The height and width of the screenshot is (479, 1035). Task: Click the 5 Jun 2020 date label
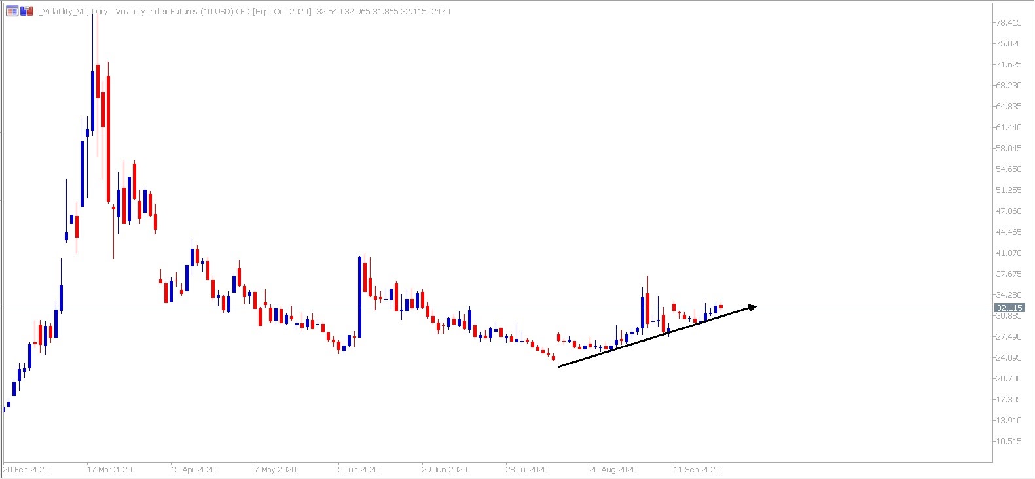(x=358, y=470)
